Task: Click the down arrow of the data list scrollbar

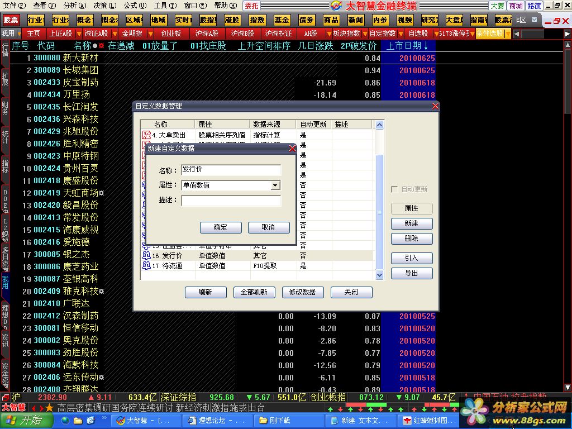Action: click(x=379, y=275)
